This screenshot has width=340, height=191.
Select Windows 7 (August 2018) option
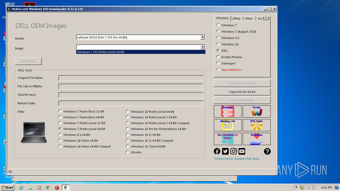point(236,32)
